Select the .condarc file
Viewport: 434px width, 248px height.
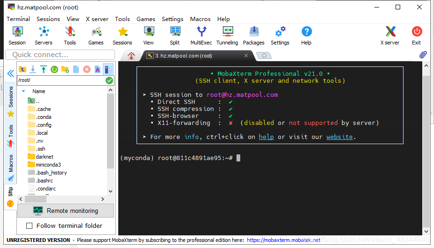tap(42, 189)
